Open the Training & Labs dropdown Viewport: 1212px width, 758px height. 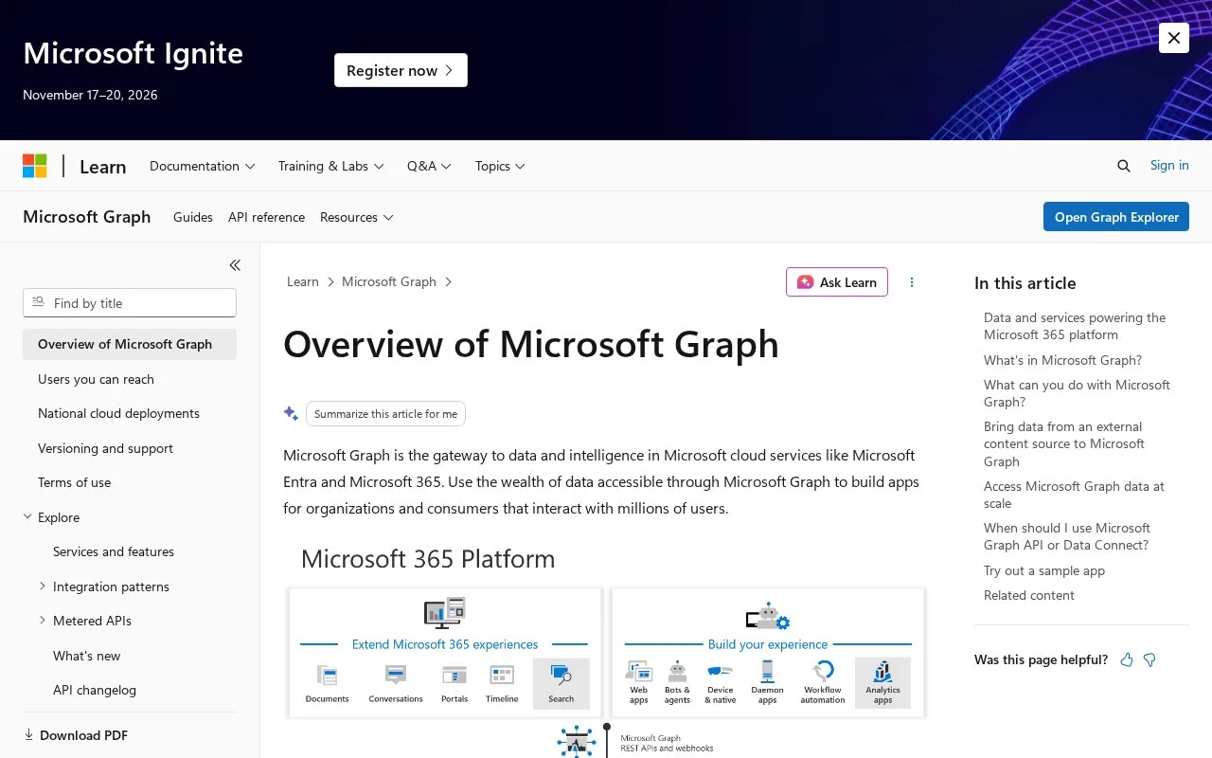[331, 166]
